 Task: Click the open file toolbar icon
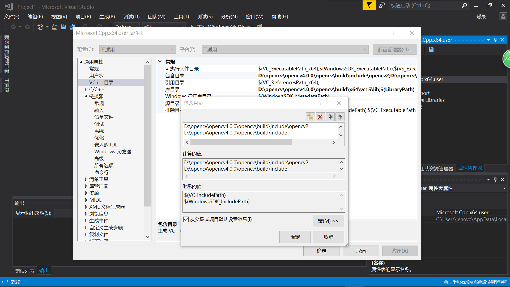[x=54, y=27]
